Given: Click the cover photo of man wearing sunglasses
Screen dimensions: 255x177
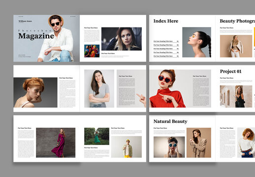Looking at the screenshot, I should tap(46, 38).
